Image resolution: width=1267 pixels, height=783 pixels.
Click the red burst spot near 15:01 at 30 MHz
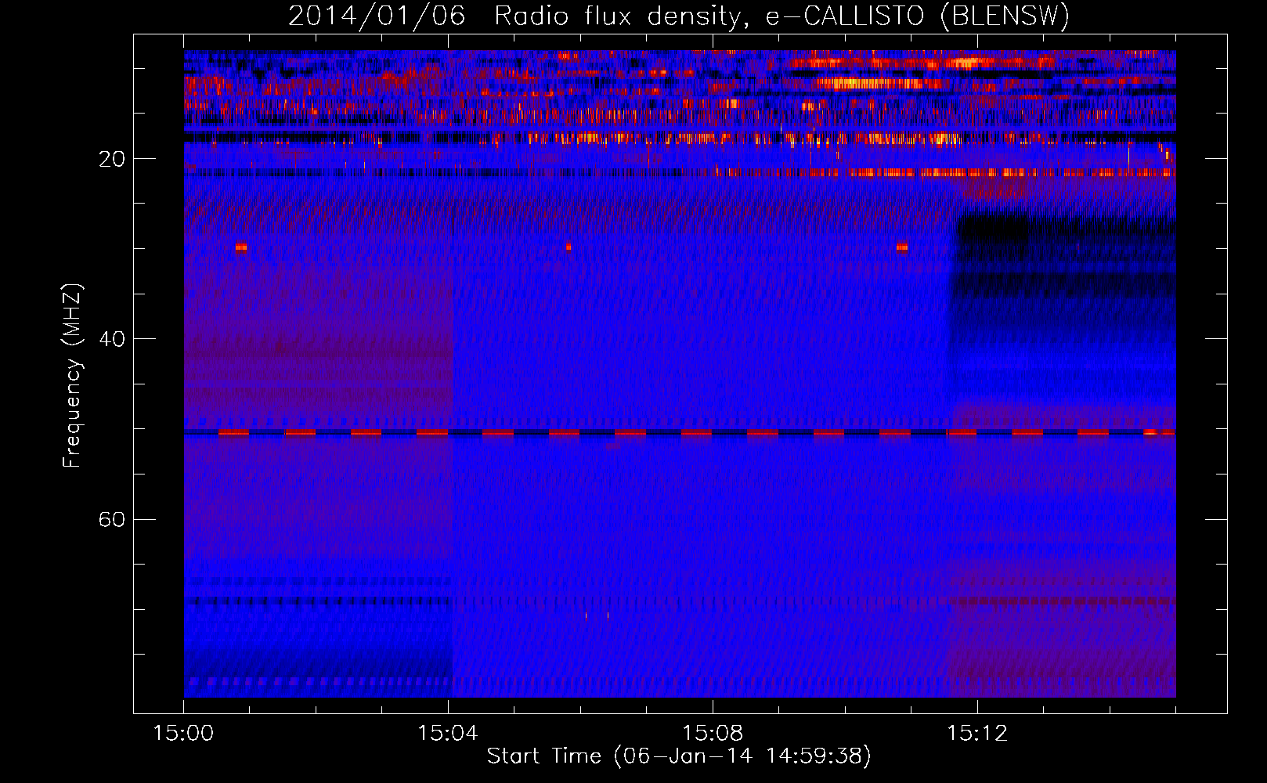(x=241, y=247)
